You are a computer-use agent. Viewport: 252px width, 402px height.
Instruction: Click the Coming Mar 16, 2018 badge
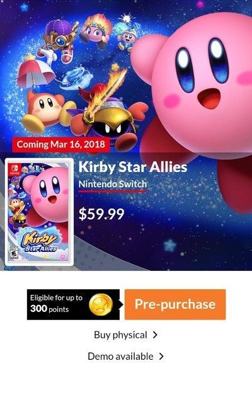click(60, 144)
